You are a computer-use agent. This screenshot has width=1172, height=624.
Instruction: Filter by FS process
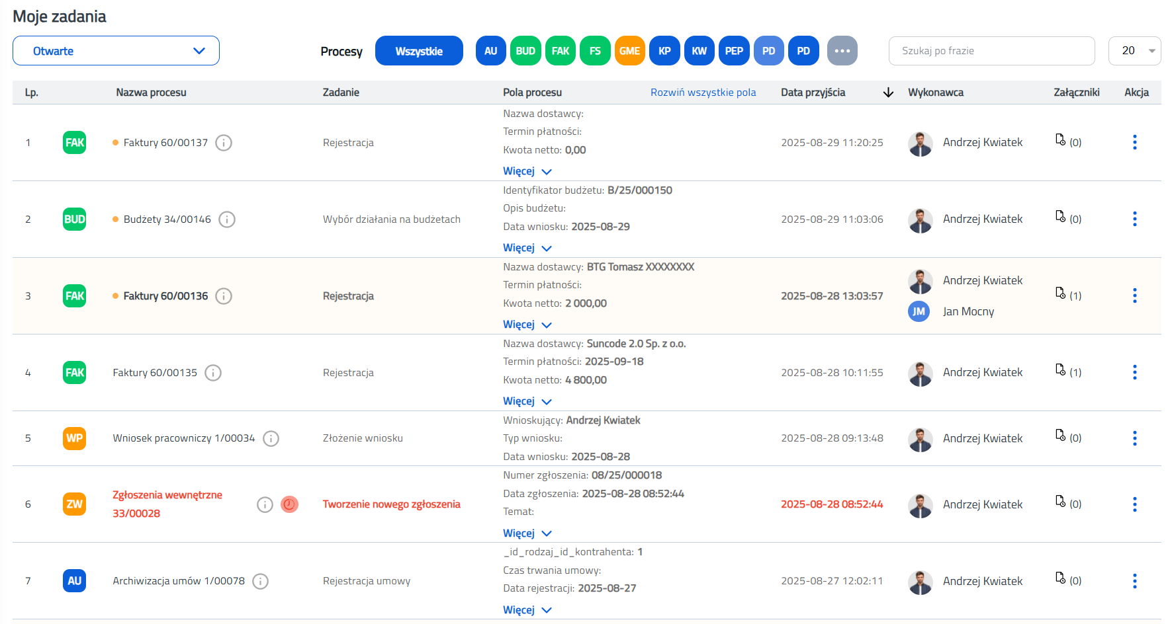(595, 51)
